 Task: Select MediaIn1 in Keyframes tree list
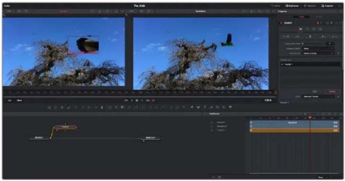click(221, 122)
